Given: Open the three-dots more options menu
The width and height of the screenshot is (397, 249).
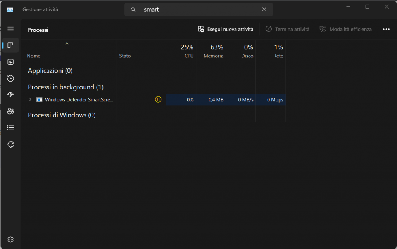Looking at the screenshot, I should click(x=386, y=29).
